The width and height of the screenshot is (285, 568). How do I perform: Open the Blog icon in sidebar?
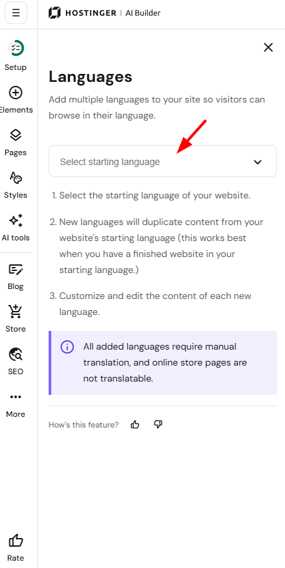[15, 270]
